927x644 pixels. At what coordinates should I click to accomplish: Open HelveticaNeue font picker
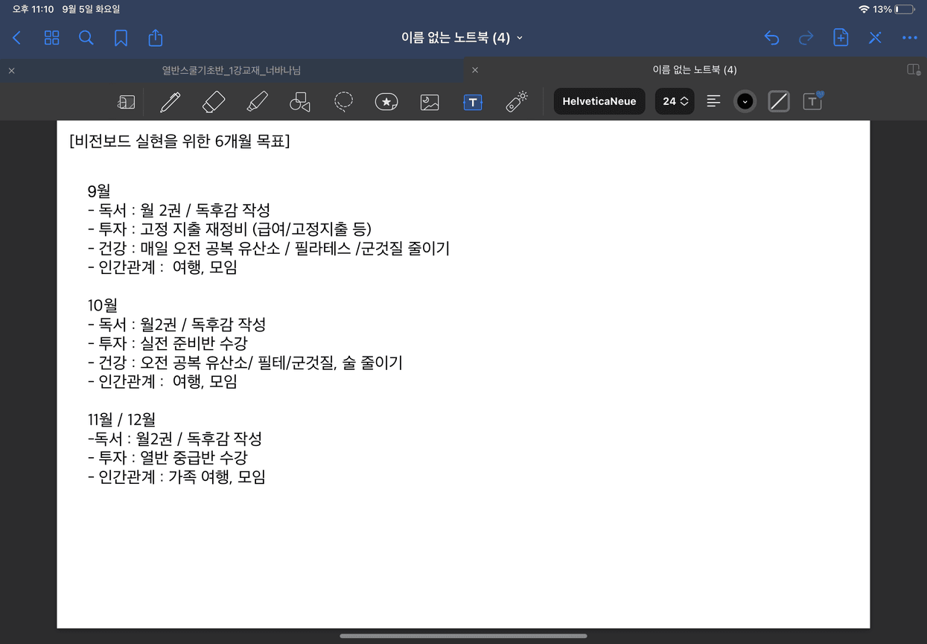[599, 101]
